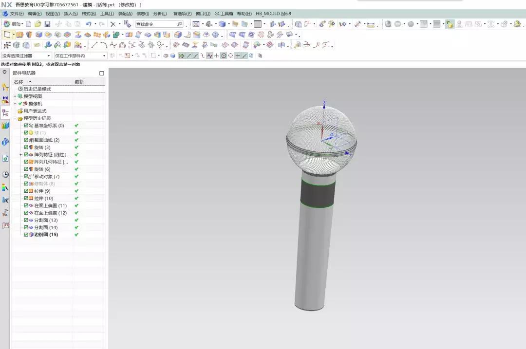Click the Line curve tool icon
The height and width of the screenshot is (349, 526).
point(94,45)
